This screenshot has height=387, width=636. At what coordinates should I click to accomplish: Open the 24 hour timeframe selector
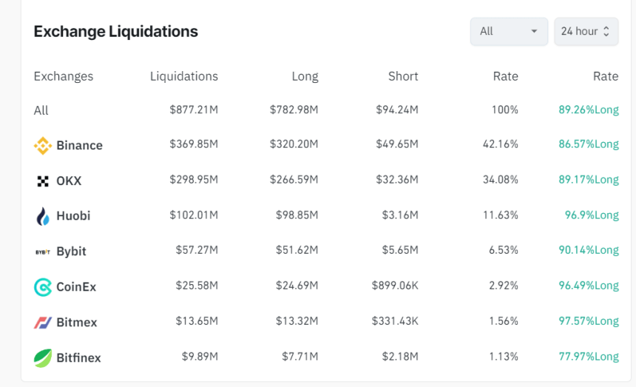(586, 31)
